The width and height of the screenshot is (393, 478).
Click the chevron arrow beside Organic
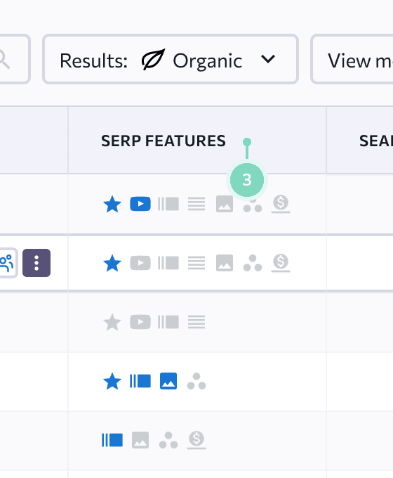tap(268, 59)
